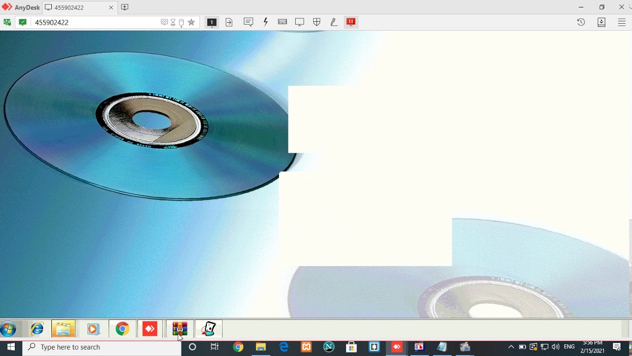Open remote Windows Media Player icon

93,329
